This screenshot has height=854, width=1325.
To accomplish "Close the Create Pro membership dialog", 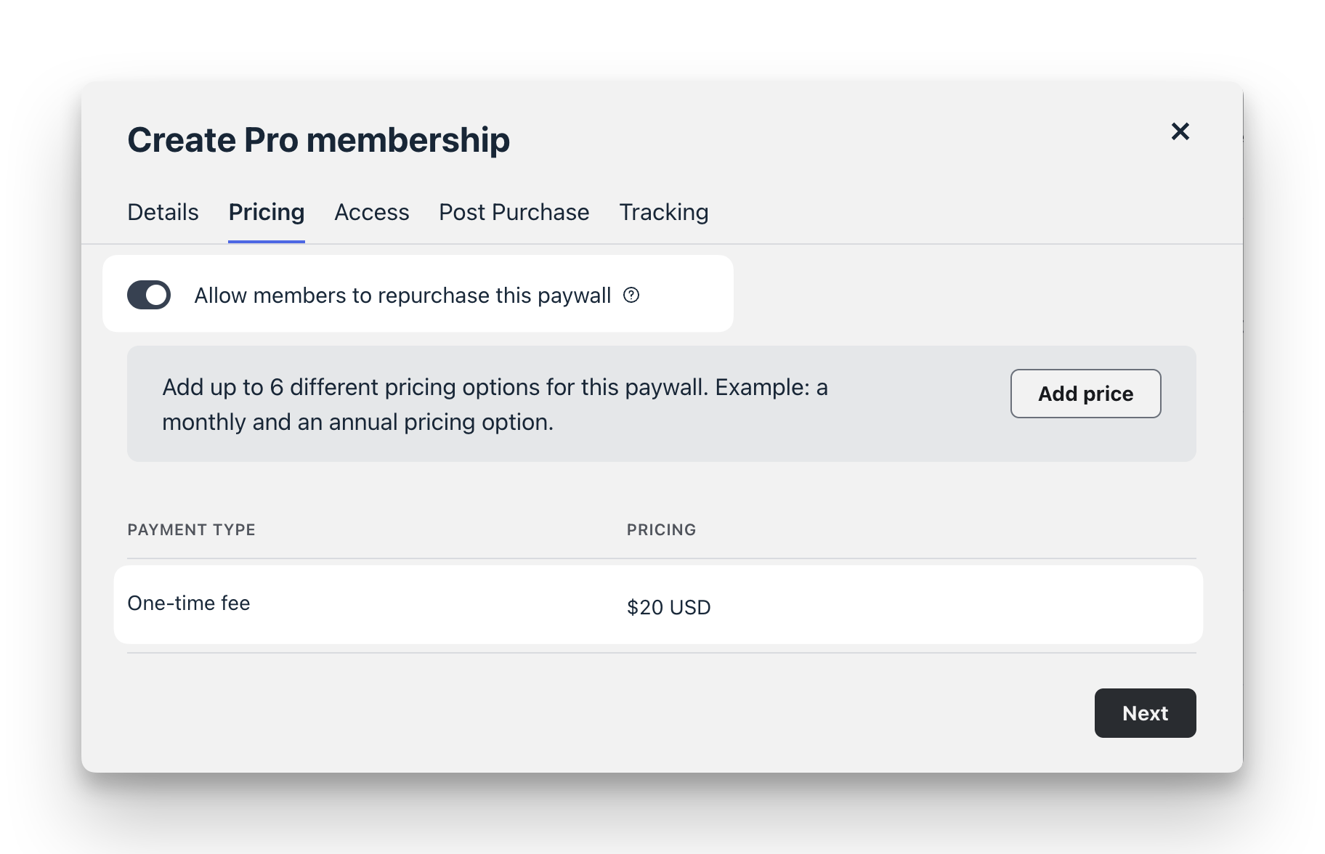I will 1180,131.
